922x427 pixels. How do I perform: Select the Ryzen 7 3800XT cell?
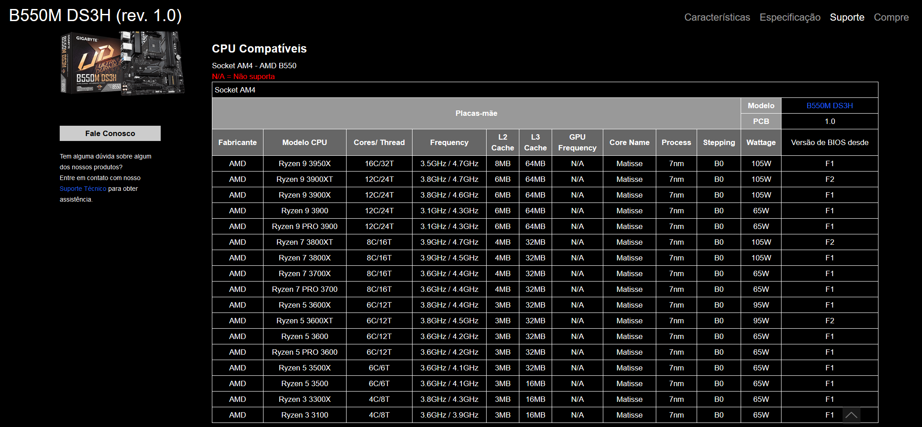[304, 242]
